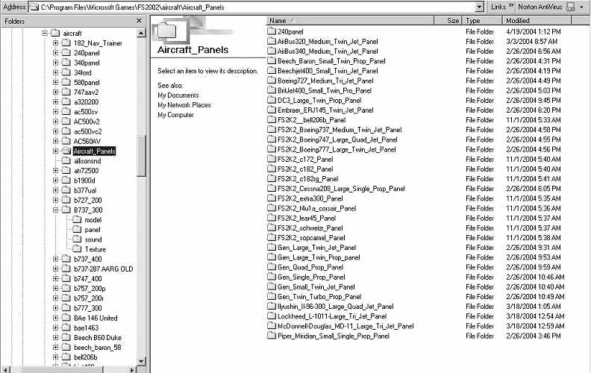Select the 747aav2 folder in tree

87,92
